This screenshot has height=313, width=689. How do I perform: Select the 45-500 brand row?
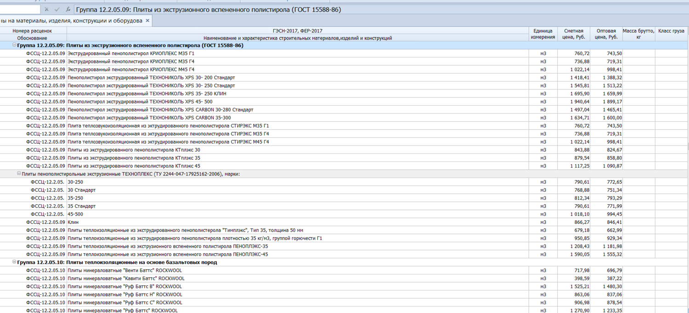click(x=75, y=214)
